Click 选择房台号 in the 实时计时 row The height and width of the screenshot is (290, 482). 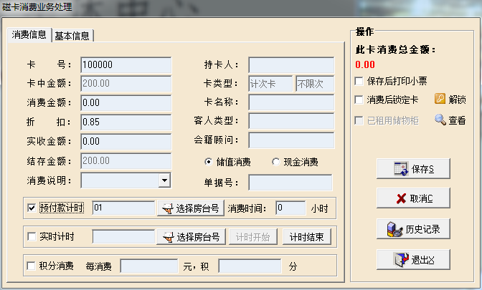tap(189, 237)
